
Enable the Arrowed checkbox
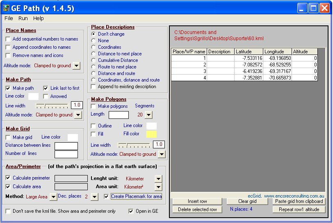(x=46, y=96)
